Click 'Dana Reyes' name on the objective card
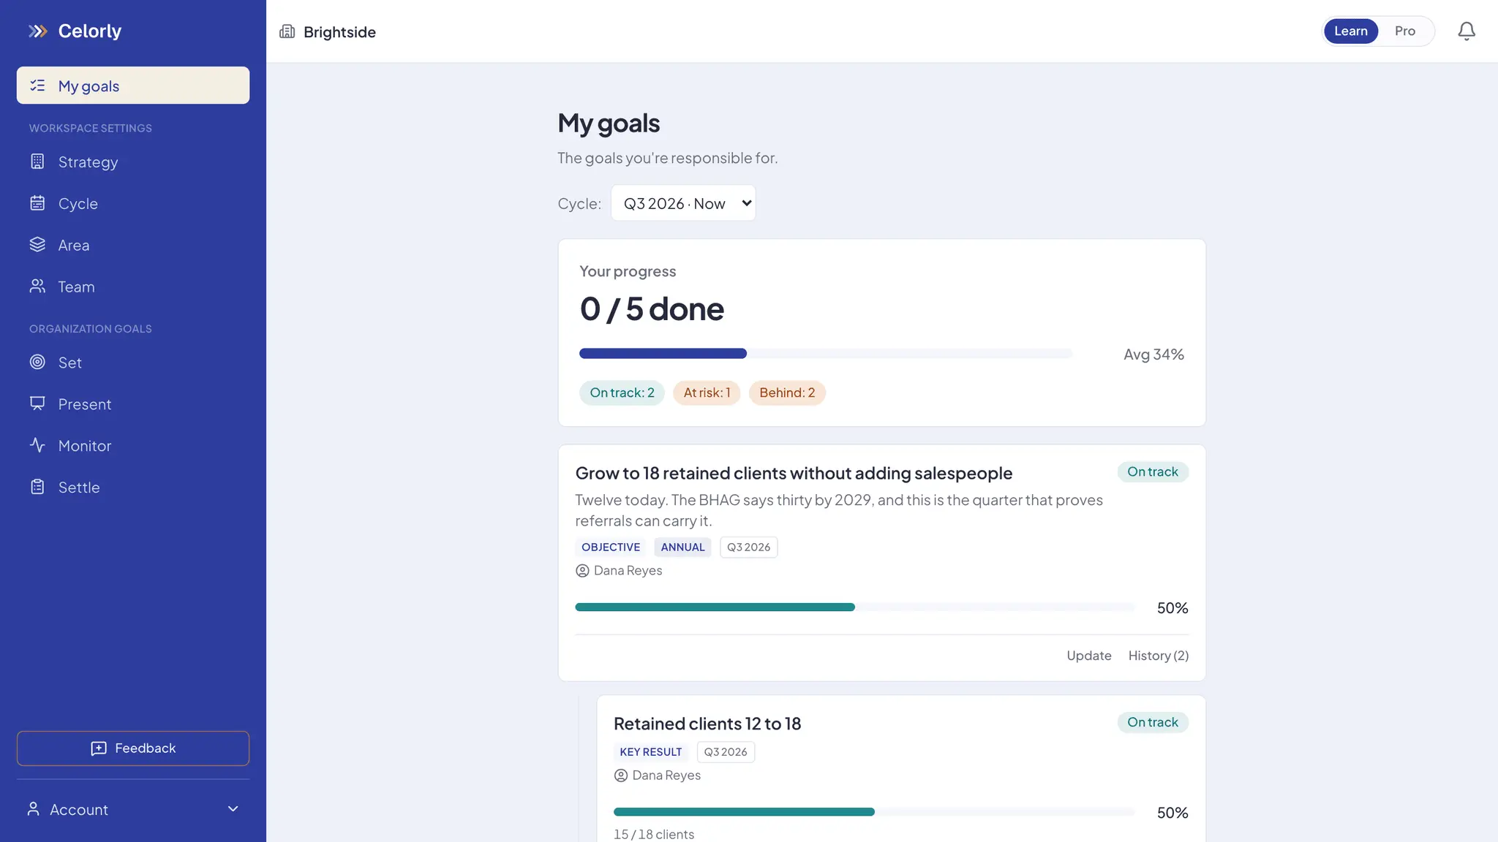 pos(628,571)
